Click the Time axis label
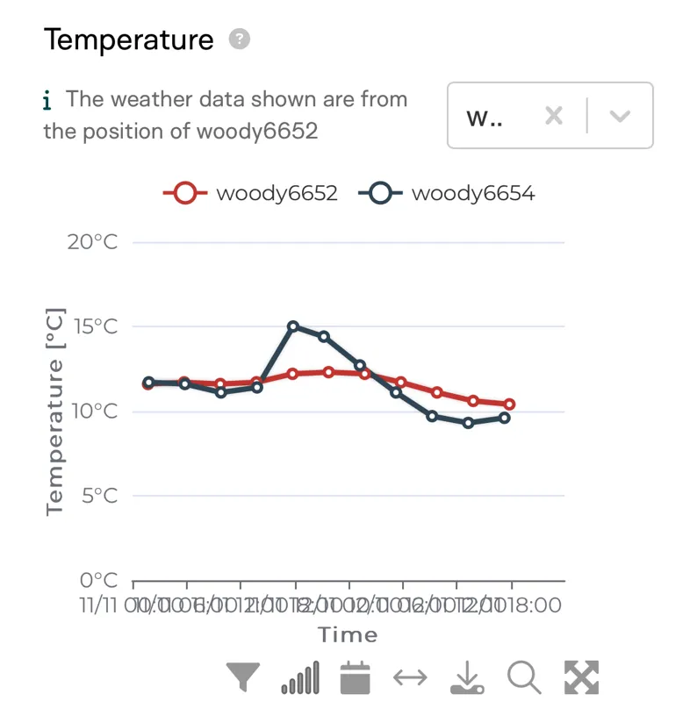 pyautogui.click(x=348, y=635)
